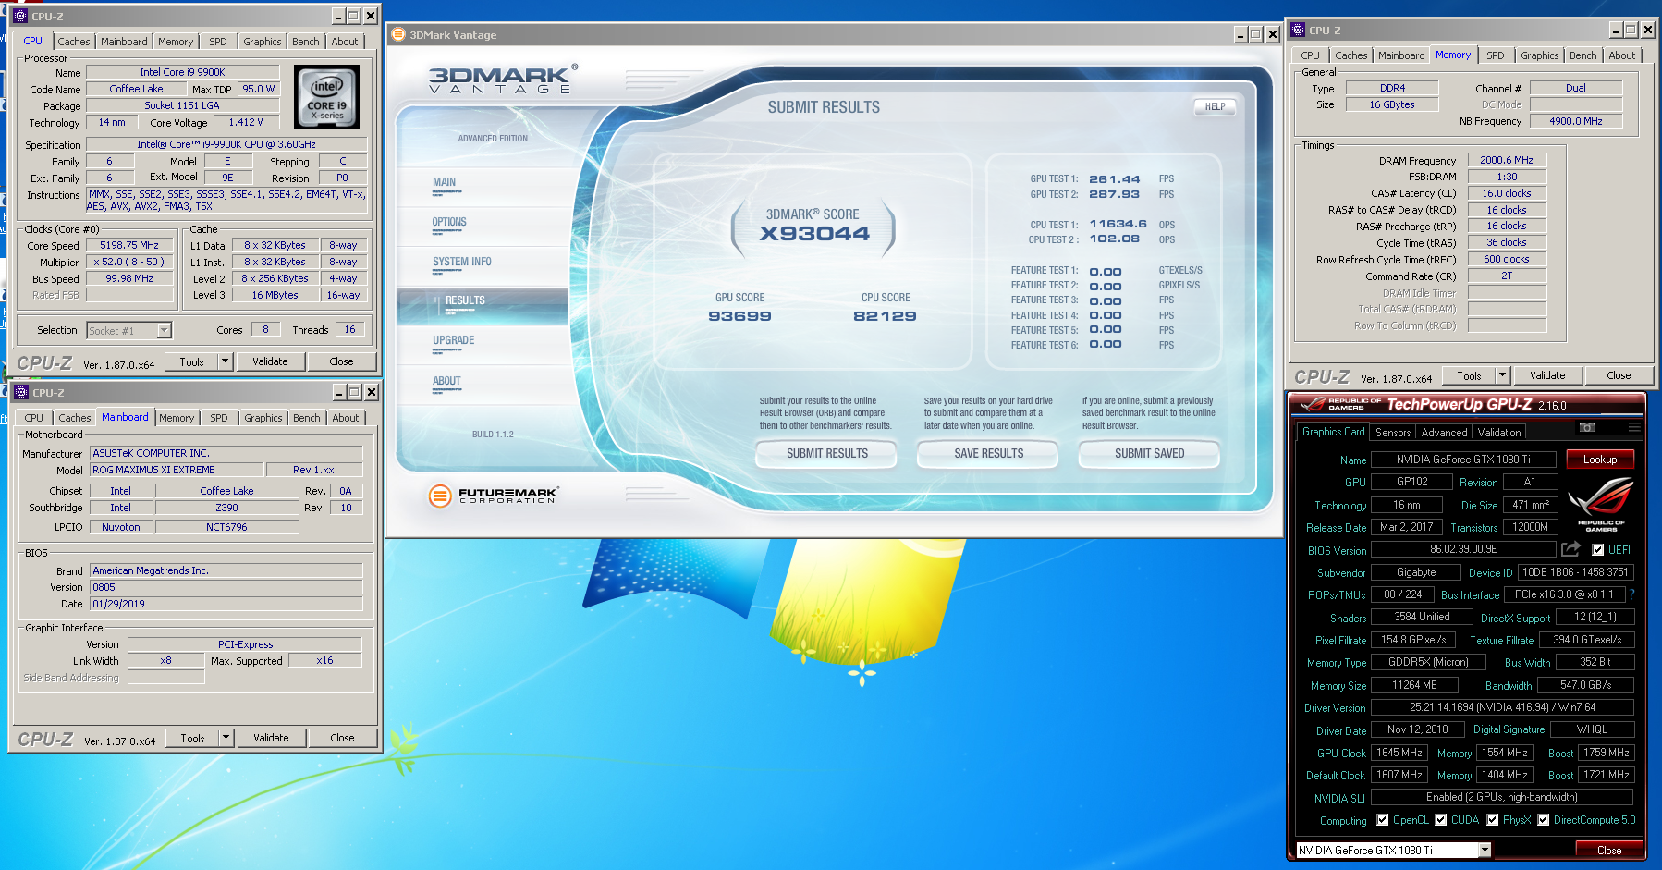Image resolution: width=1662 pixels, height=870 pixels.
Task: Click the bus interface question mark
Action: pos(1631,594)
